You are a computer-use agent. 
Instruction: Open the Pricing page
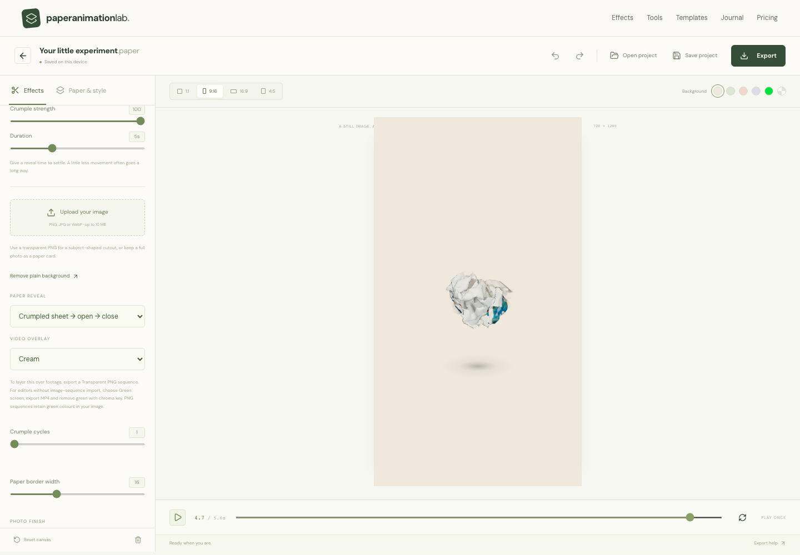point(767,18)
